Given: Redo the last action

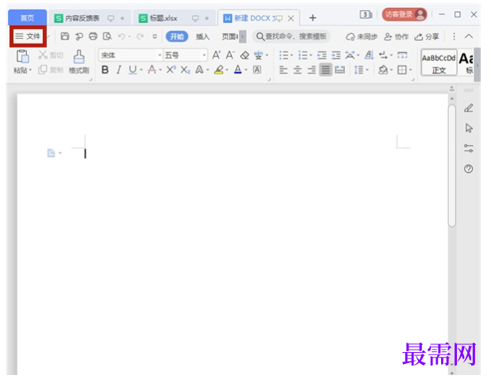Looking at the screenshot, I should click(x=140, y=36).
